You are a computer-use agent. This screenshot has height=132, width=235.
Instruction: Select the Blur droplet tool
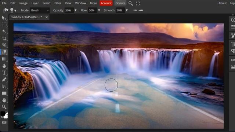pyautogui.click(x=4, y=66)
